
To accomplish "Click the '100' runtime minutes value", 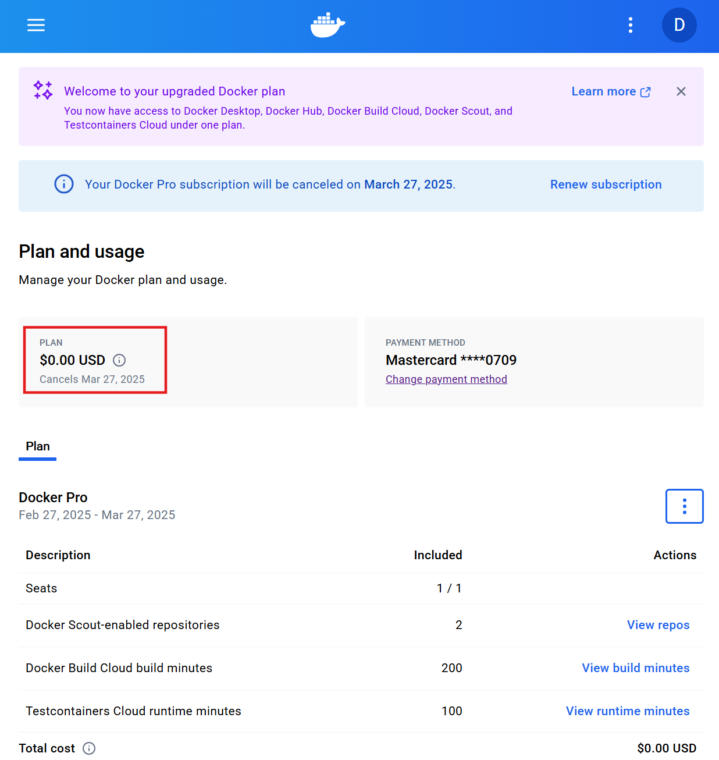I will pos(452,711).
